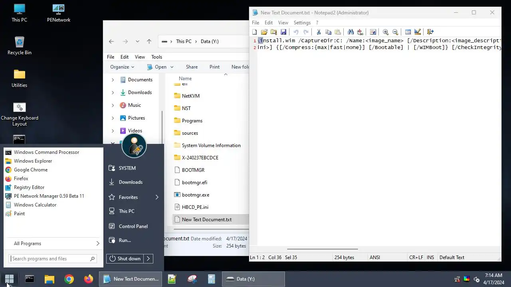
Task: Click the Shut down button
Action: coord(125,259)
